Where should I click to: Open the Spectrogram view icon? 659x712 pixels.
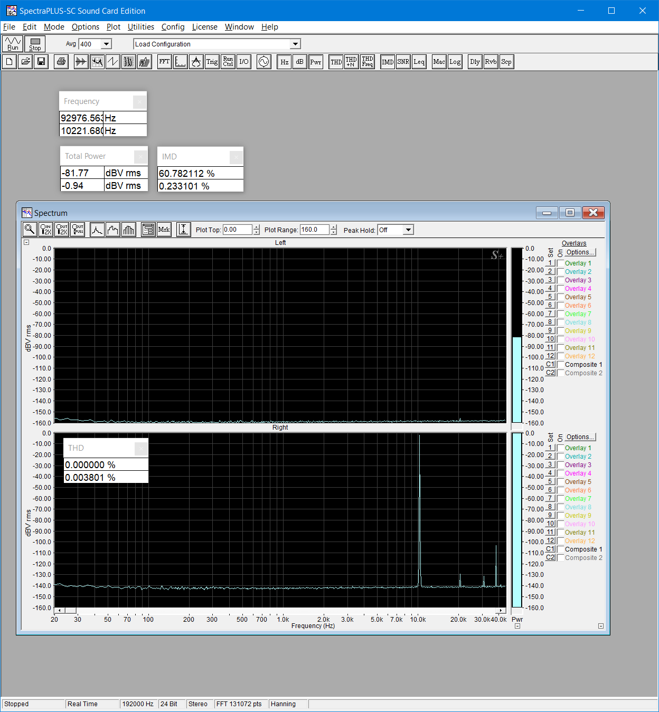(x=128, y=62)
